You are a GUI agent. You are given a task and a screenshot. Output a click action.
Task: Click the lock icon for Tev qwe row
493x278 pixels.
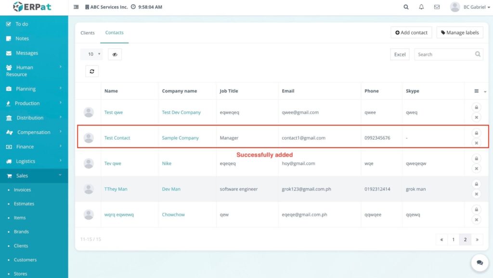click(x=476, y=159)
